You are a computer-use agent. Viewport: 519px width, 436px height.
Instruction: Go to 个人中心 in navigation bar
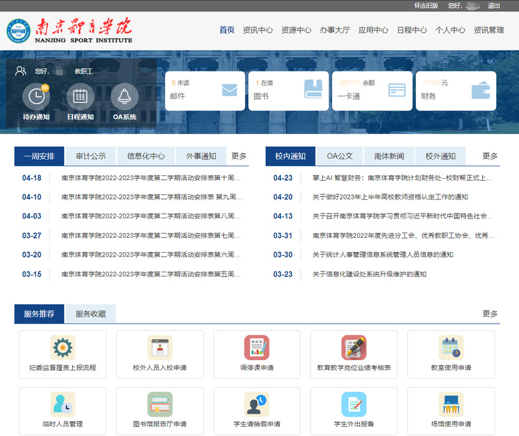point(450,30)
